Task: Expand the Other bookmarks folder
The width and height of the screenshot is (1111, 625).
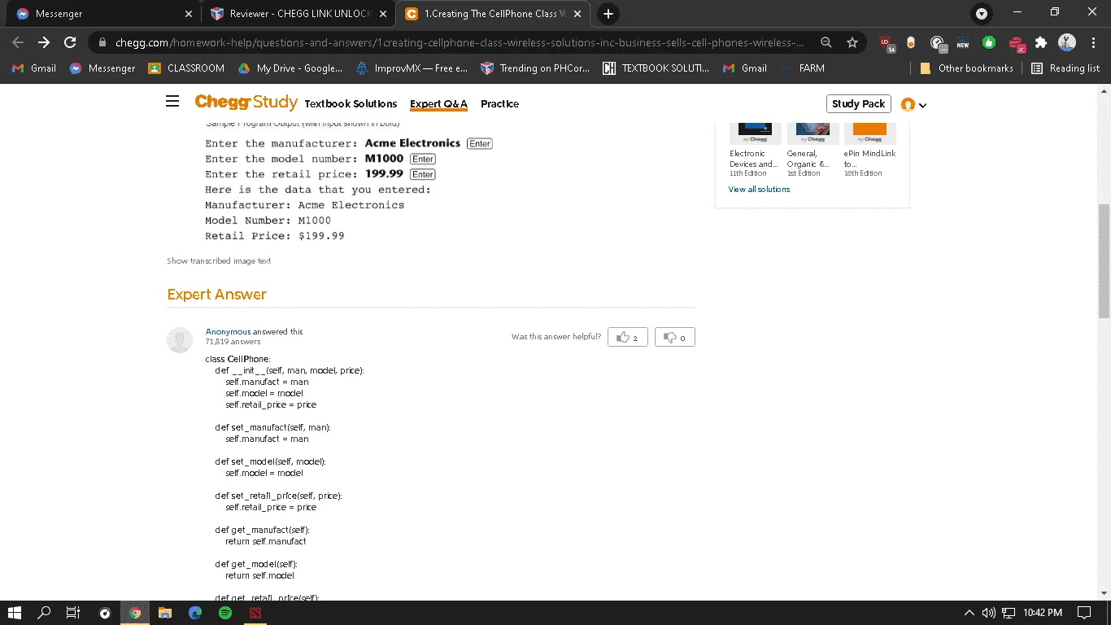Action: [966, 68]
